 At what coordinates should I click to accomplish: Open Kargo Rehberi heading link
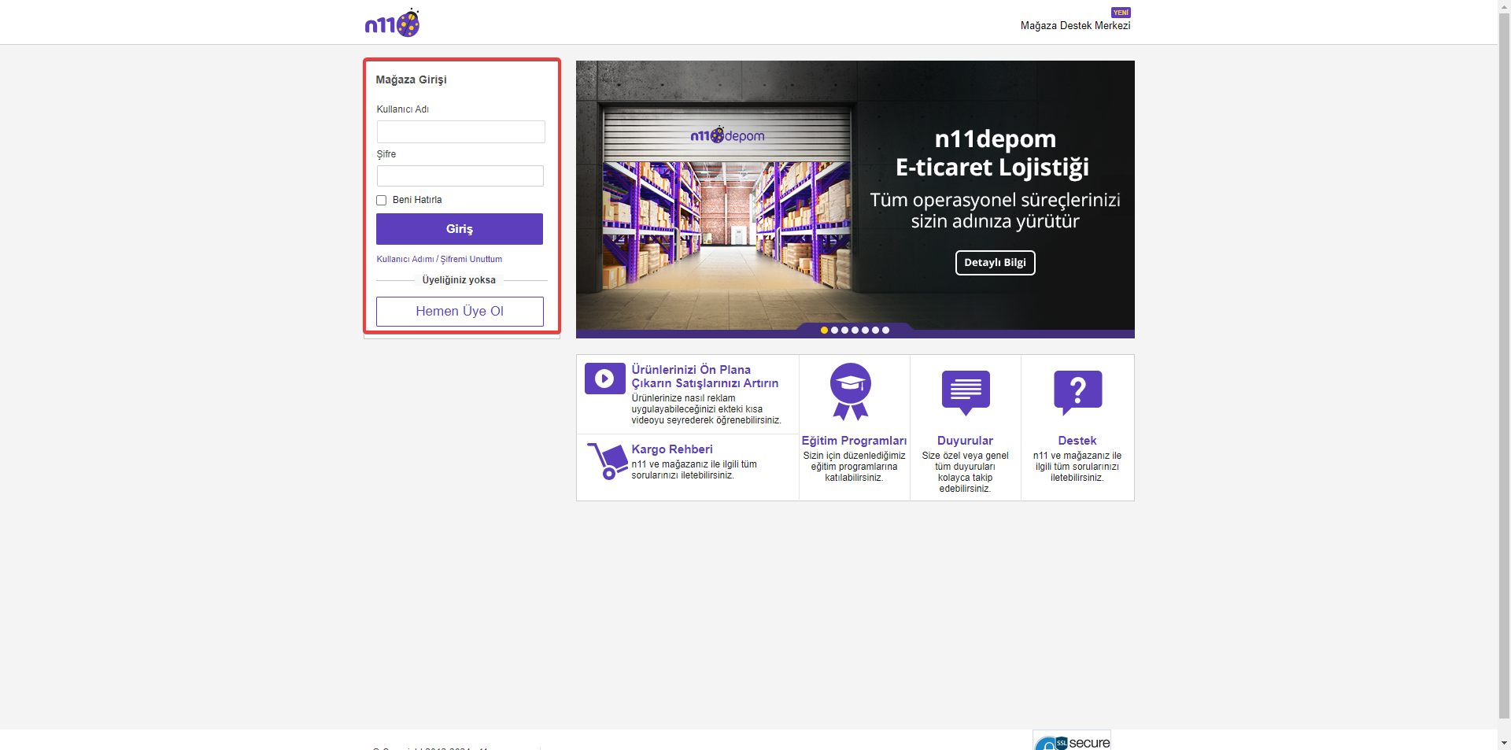pyautogui.click(x=672, y=449)
